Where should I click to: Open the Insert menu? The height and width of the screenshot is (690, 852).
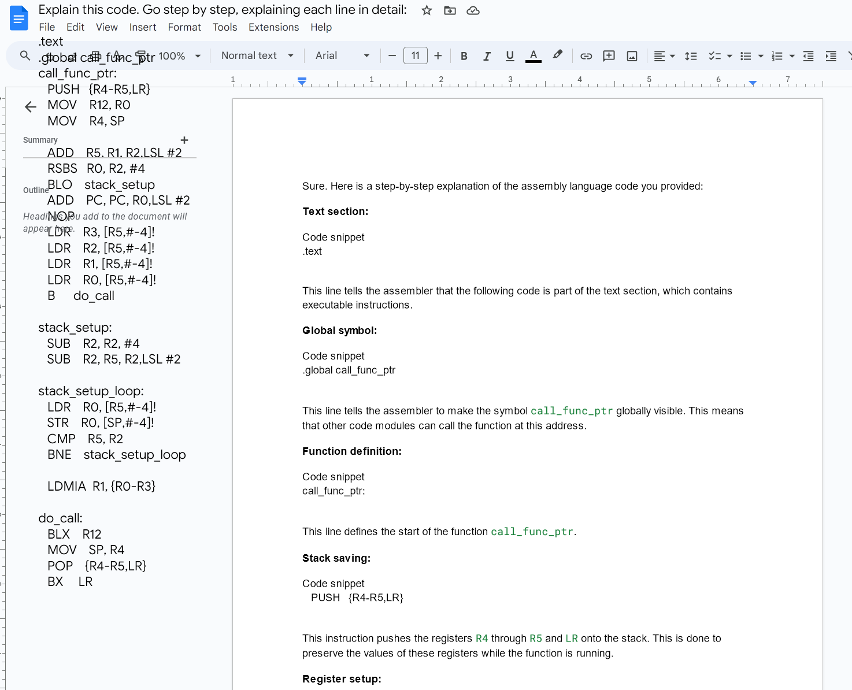143,27
